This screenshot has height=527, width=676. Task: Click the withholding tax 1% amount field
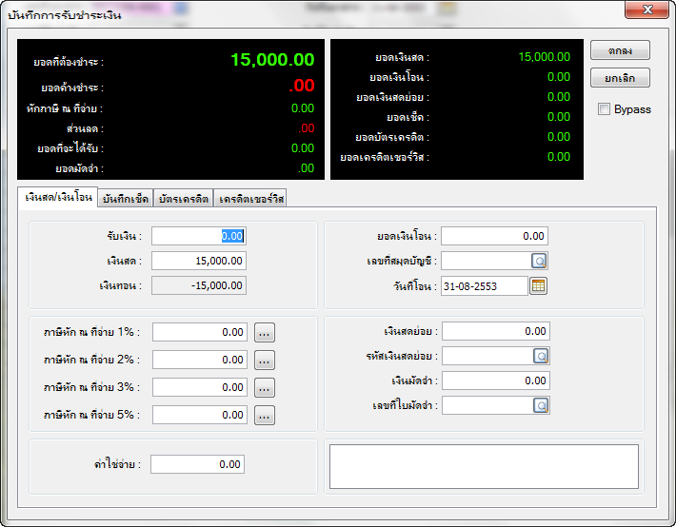point(200,332)
